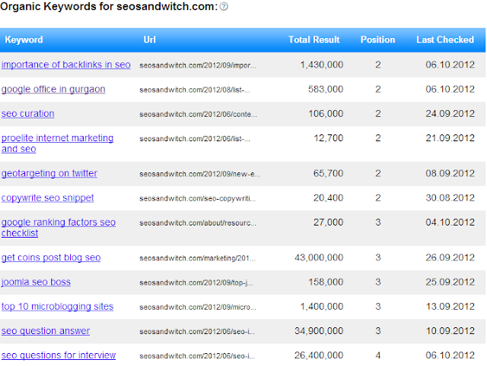Image resolution: width=487 pixels, height=366 pixels.
Task: Click total result value 65,700
Action: click(328, 173)
